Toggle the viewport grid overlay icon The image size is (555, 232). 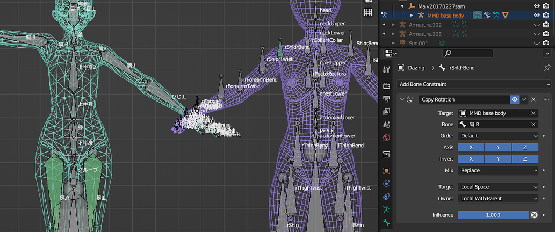pos(367,12)
